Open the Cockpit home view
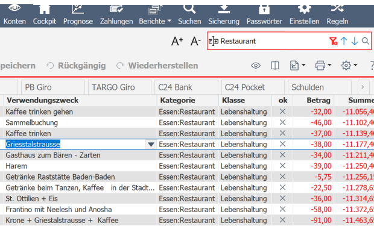374x226 pixels. [x=45, y=15]
